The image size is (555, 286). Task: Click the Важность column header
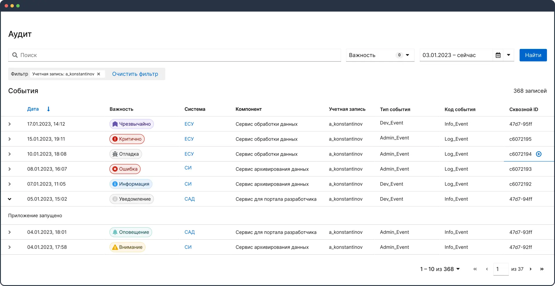point(121,109)
